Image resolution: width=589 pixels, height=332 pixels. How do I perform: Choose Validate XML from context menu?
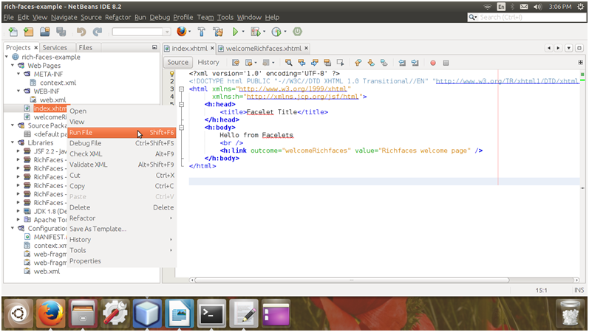tap(122, 165)
